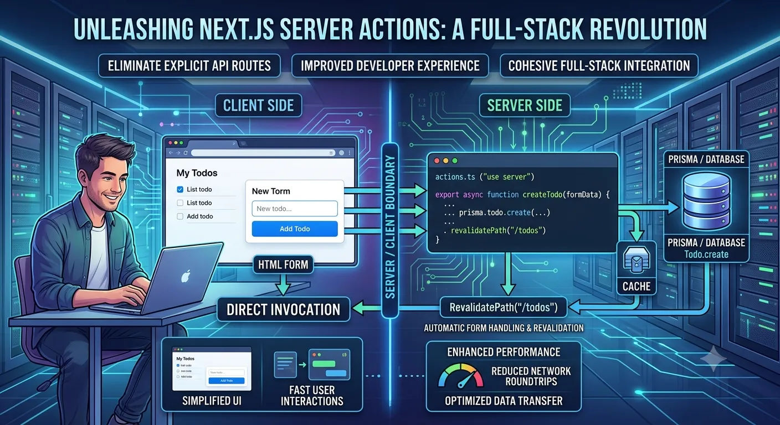Click the red traffic light of the My Todos browser
Image resolution: width=780 pixels, height=425 pixels.
(x=170, y=143)
